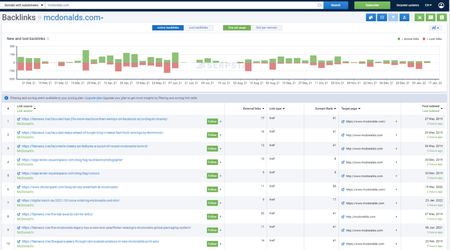The image size is (450, 250).
Task: Click the blue info icon in the upgrade notice
Action: (6, 98)
